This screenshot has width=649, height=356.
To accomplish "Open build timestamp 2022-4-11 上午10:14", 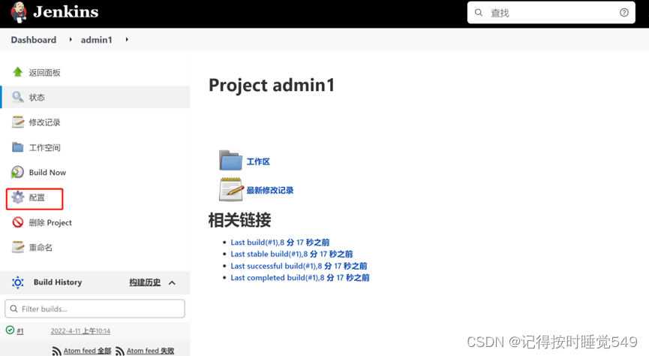I will [80, 330].
